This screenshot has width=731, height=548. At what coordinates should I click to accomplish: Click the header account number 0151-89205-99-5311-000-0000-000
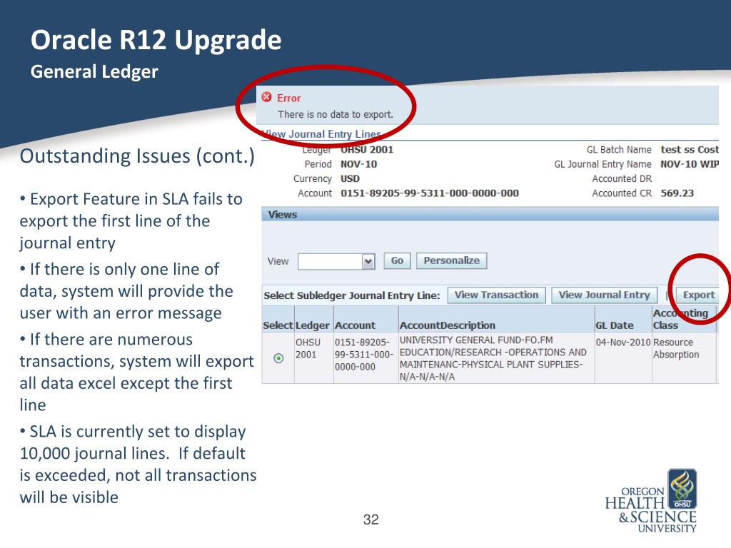pos(429,193)
